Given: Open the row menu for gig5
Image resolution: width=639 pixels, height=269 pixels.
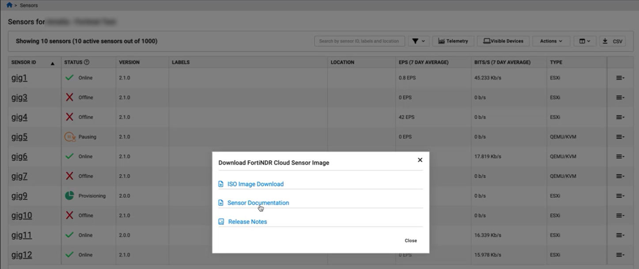Looking at the screenshot, I should [620, 137].
